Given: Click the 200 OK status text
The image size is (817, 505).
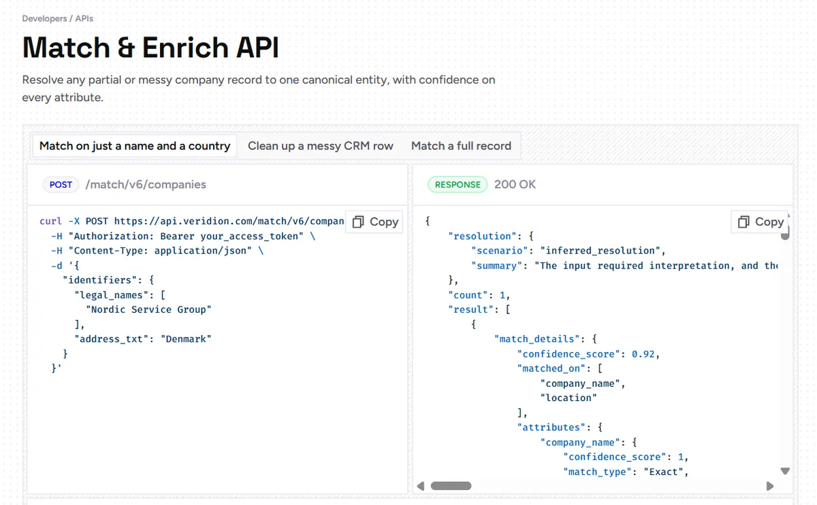Looking at the screenshot, I should point(515,184).
